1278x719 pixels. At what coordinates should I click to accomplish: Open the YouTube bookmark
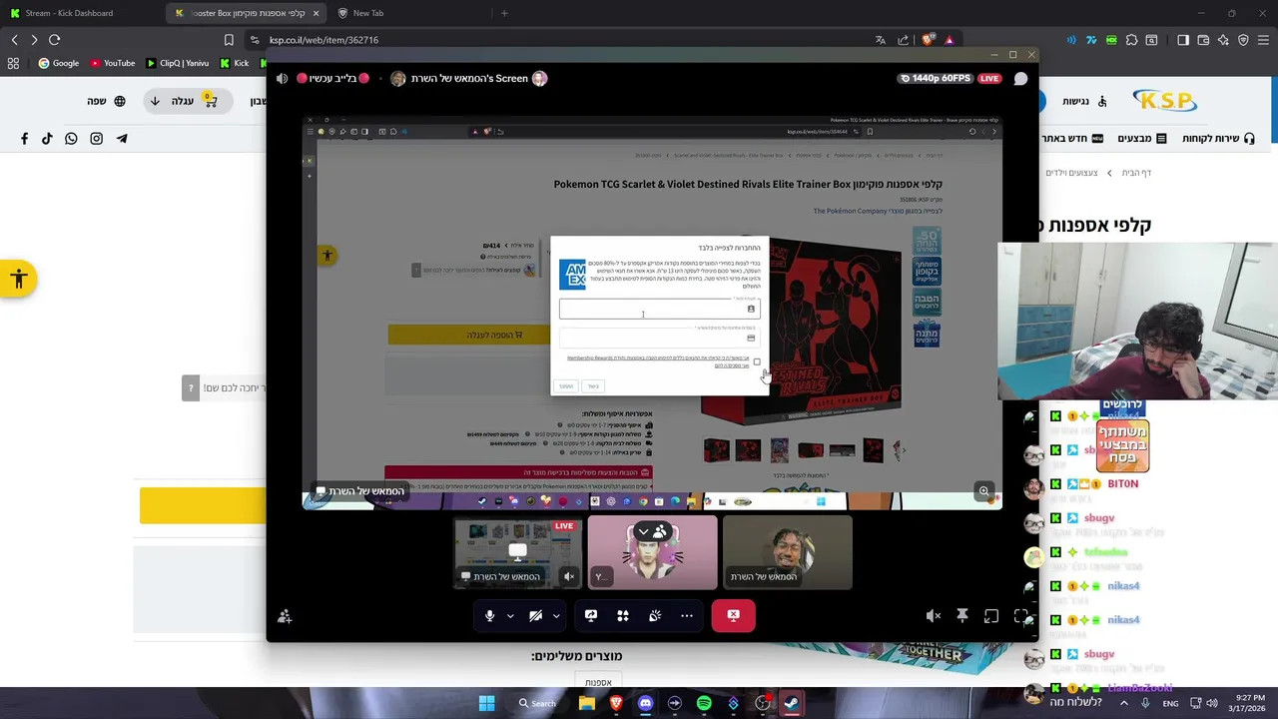click(112, 63)
